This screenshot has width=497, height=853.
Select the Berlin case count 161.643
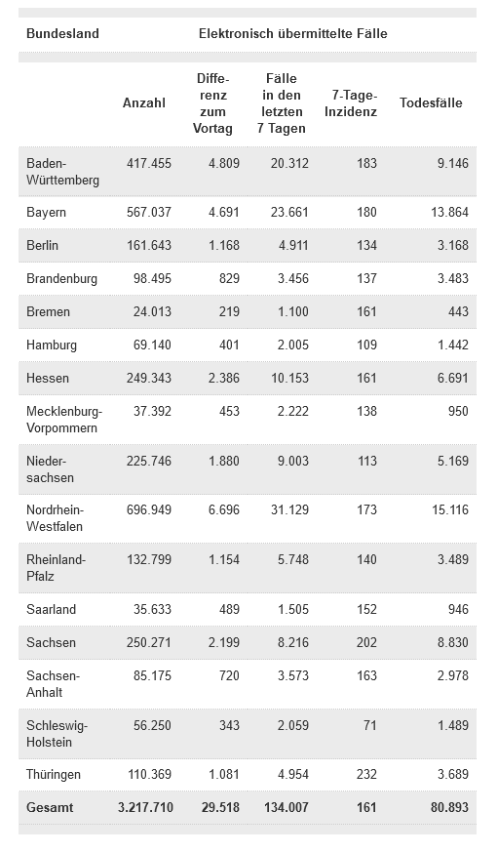coord(149,245)
